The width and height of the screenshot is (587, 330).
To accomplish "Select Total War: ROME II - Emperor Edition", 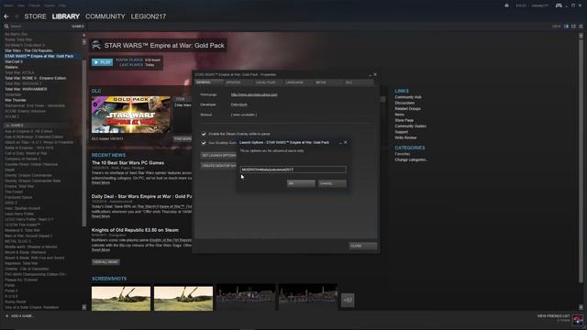I will [x=35, y=78].
